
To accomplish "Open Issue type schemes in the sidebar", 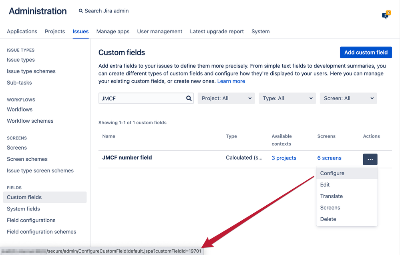I will pyautogui.click(x=31, y=71).
